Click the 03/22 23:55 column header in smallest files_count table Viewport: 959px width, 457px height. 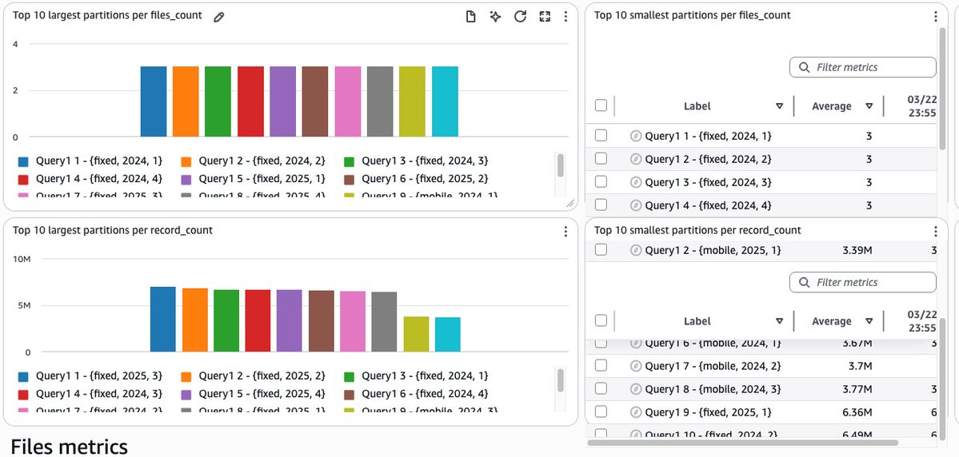(x=922, y=105)
